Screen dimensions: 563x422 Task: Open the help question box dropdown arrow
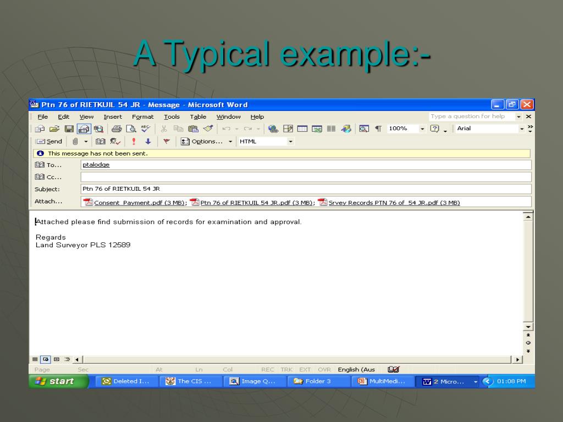click(x=518, y=116)
